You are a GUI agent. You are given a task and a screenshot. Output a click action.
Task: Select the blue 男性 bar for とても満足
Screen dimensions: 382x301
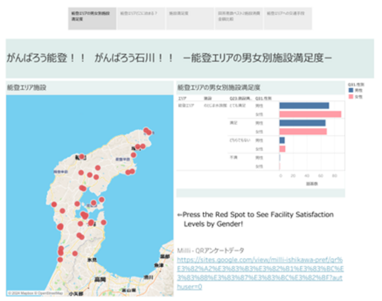pos(304,105)
